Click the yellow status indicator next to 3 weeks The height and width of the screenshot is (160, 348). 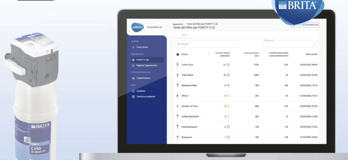[228, 116]
